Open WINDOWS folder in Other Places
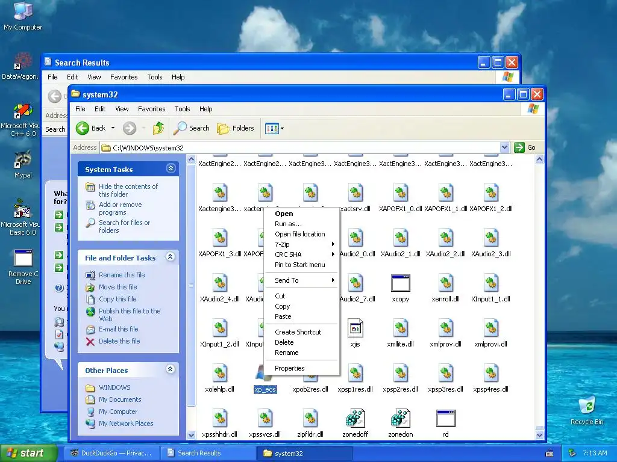The height and width of the screenshot is (462, 617). click(114, 387)
